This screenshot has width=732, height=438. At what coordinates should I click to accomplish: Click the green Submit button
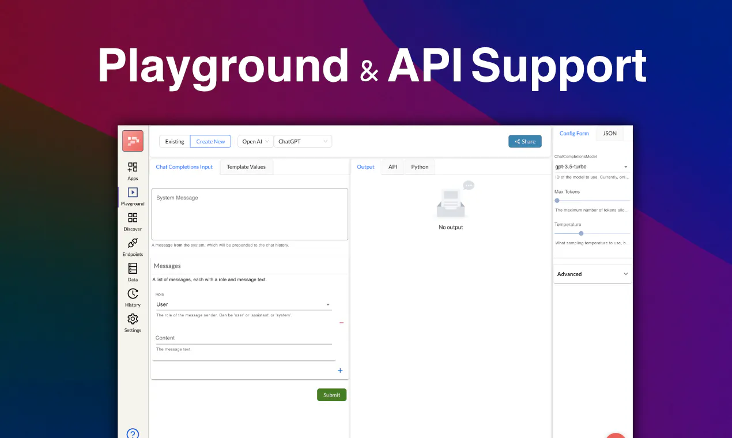(331, 395)
